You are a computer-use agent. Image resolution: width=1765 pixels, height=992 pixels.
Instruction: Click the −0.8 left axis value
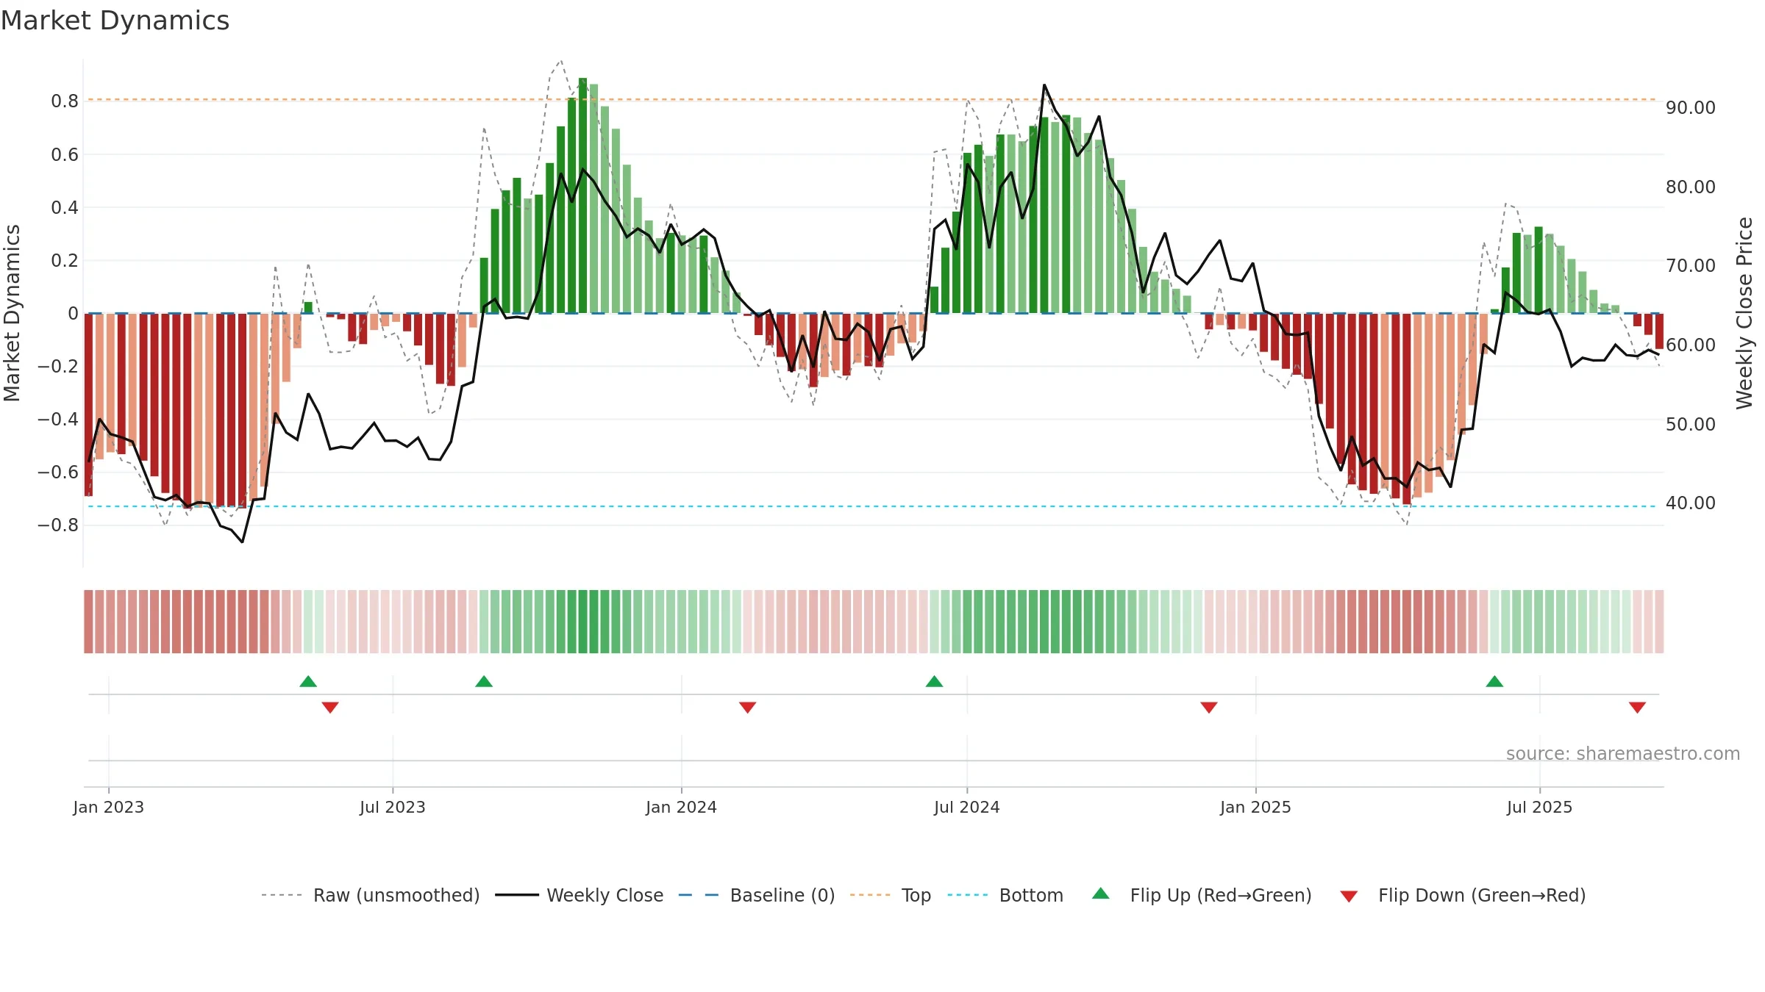pos(57,525)
